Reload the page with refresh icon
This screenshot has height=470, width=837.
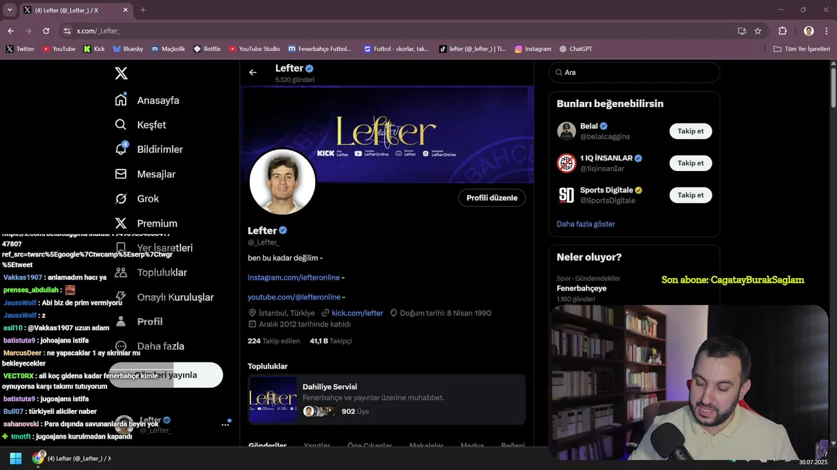tap(46, 31)
